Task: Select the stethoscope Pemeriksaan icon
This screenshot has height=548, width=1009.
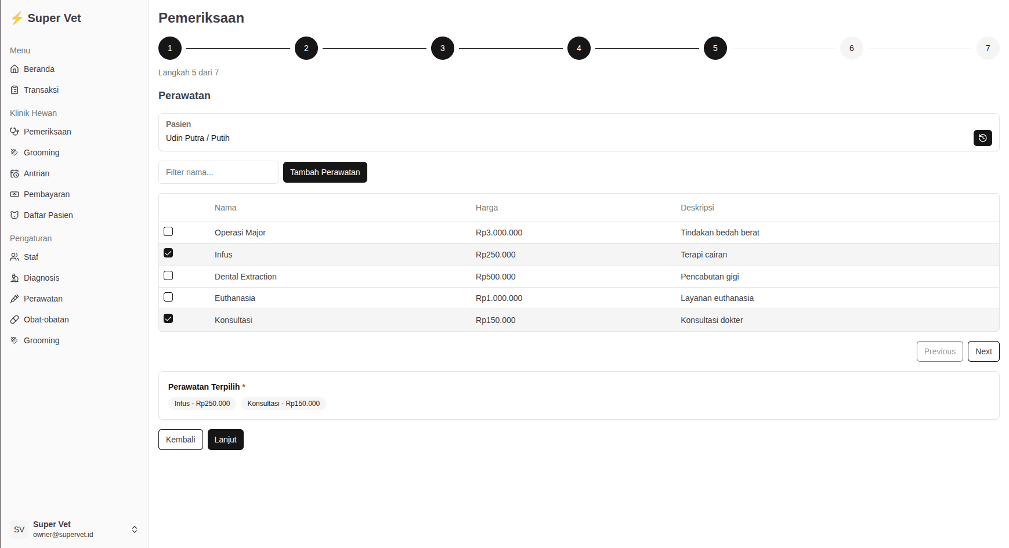Action: tap(15, 132)
